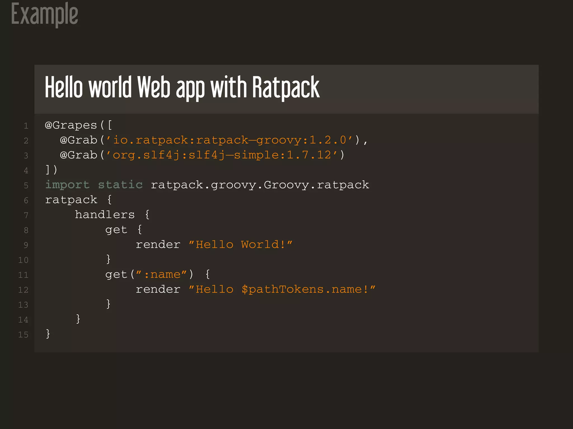Click the ":name" string on line 11
573x429 pixels.
pyautogui.click(x=161, y=274)
